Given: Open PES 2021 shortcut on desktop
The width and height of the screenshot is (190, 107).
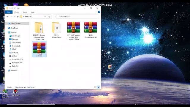Looking at the screenshot, I should point(110,68).
